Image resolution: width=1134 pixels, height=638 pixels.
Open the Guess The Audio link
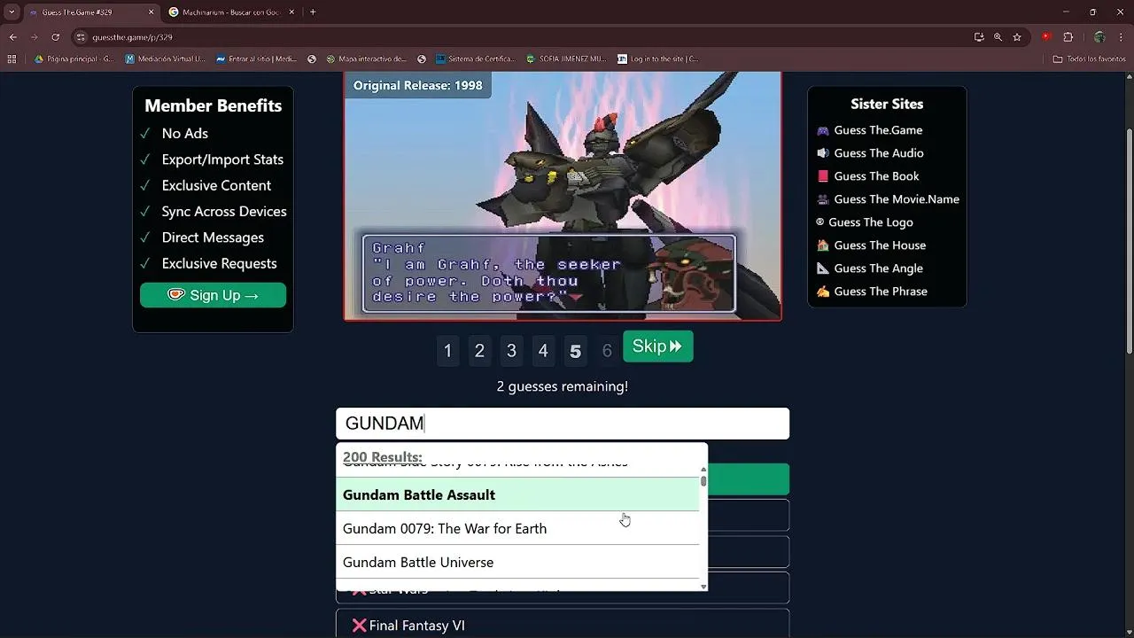(870, 153)
